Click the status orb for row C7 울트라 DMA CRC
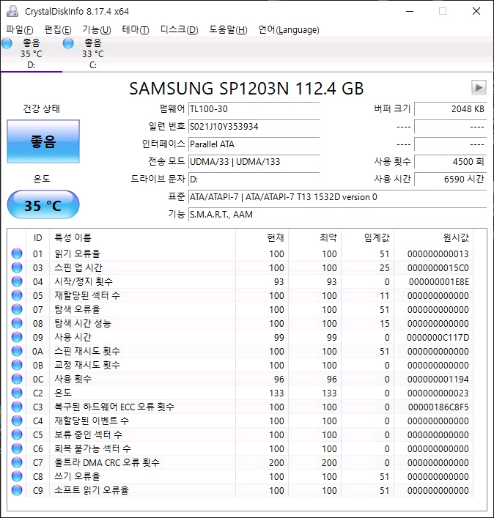 [17, 462]
